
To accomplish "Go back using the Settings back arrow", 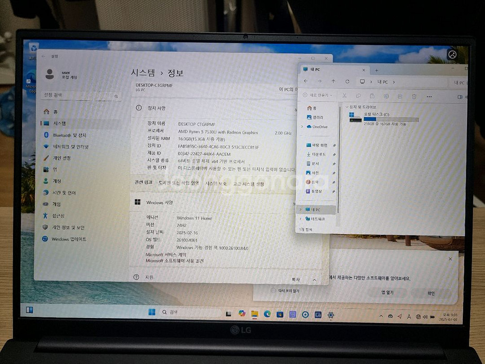I will click(x=44, y=56).
